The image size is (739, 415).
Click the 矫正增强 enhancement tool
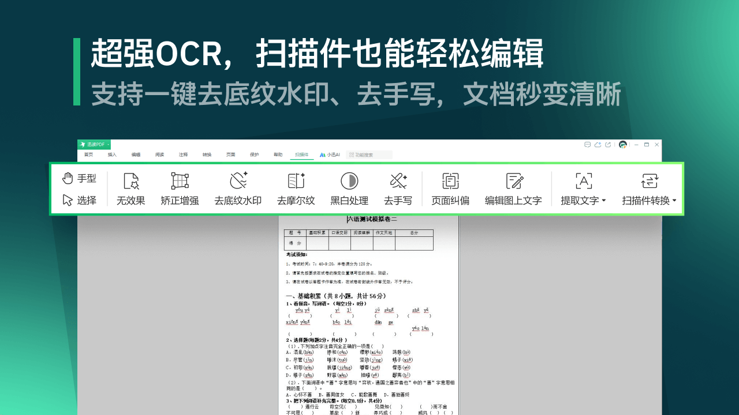point(179,188)
